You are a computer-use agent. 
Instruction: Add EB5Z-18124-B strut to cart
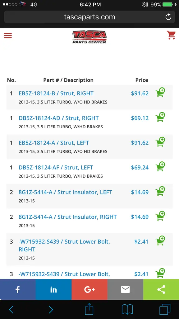tap(160, 92)
